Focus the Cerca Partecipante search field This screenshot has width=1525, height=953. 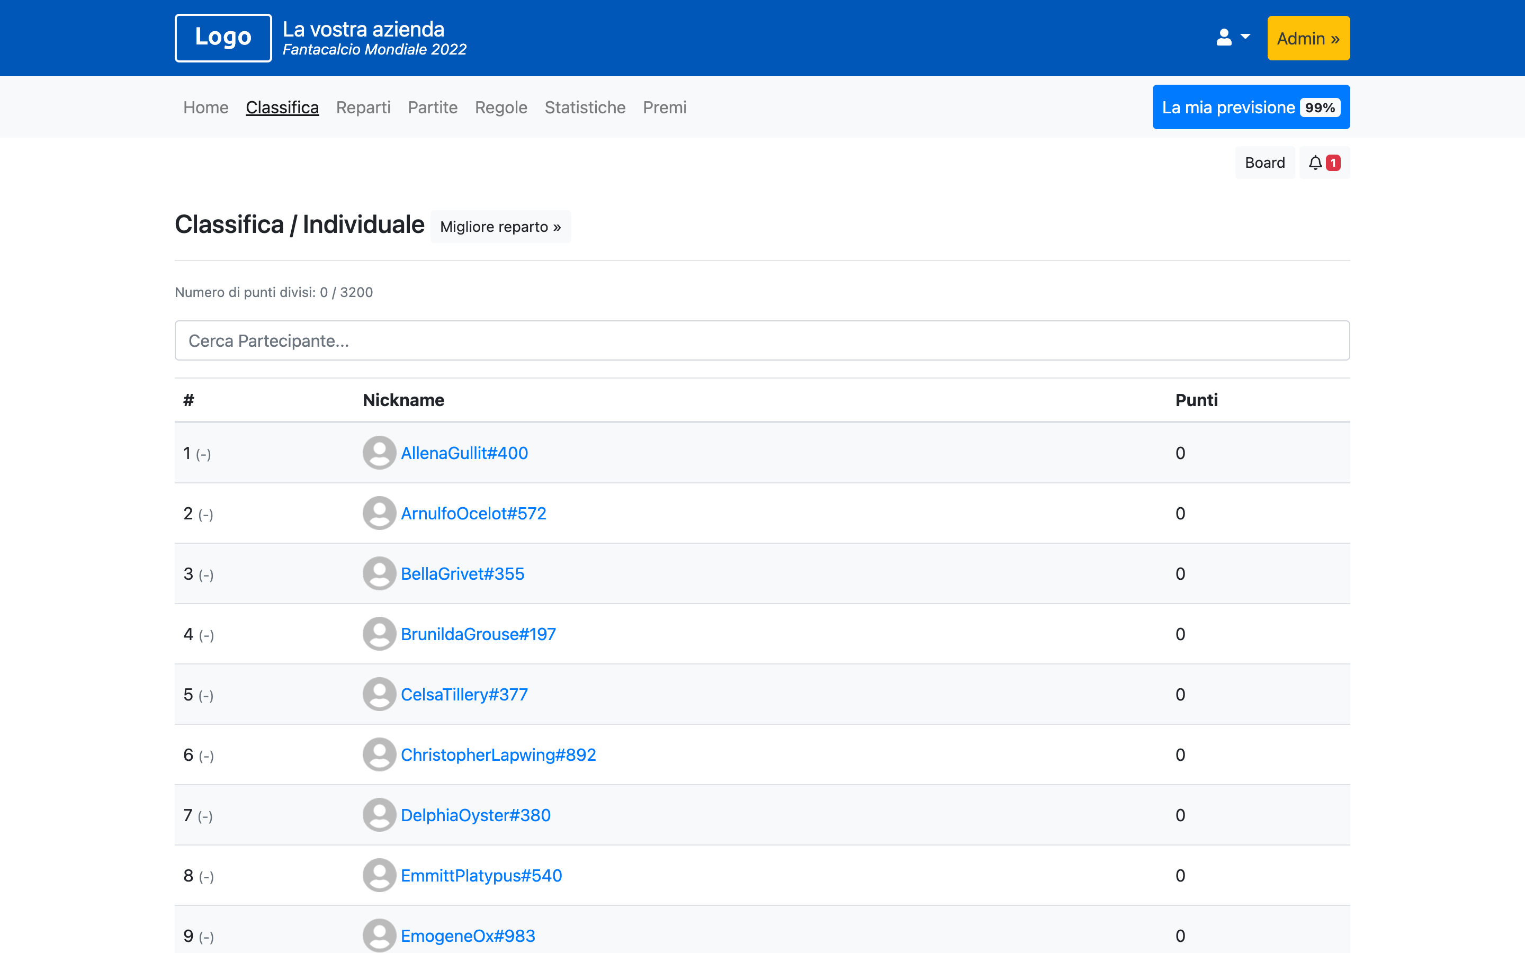(762, 340)
